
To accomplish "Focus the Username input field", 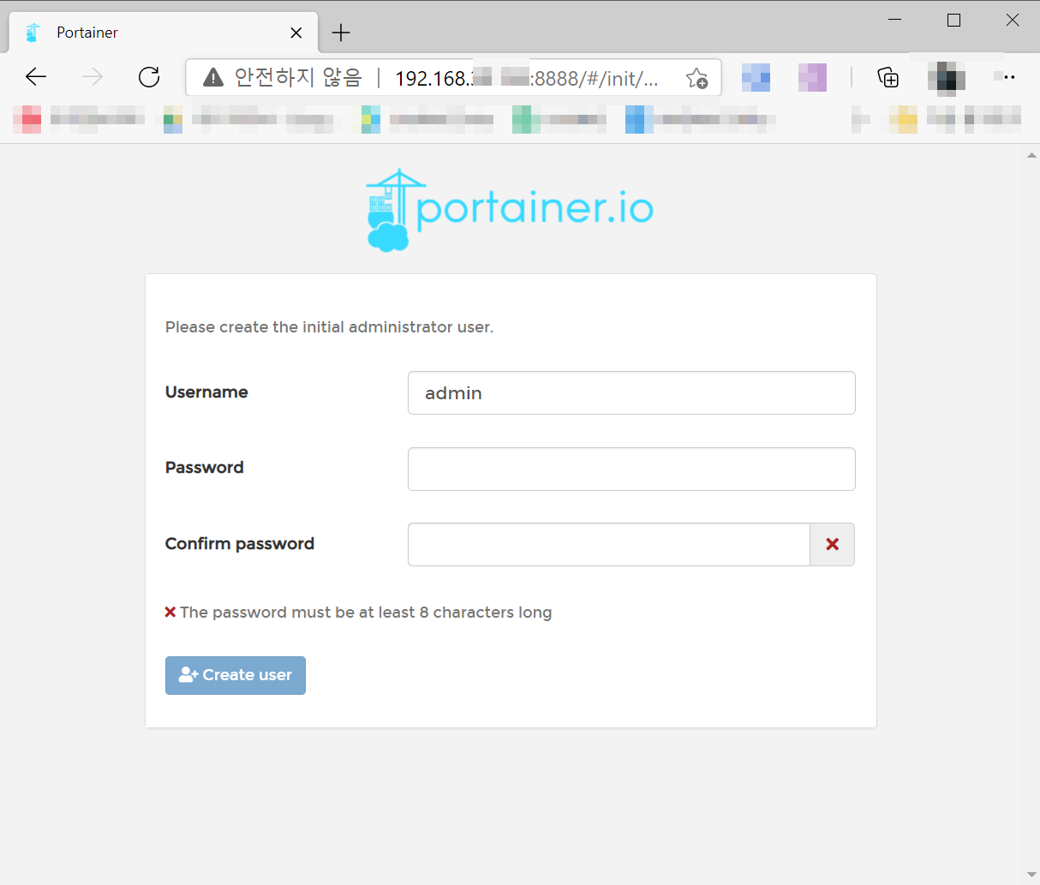I will tap(631, 392).
